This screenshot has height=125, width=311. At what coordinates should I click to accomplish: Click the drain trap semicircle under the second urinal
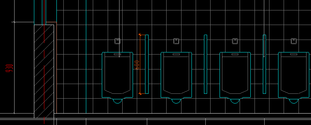(x=176, y=101)
